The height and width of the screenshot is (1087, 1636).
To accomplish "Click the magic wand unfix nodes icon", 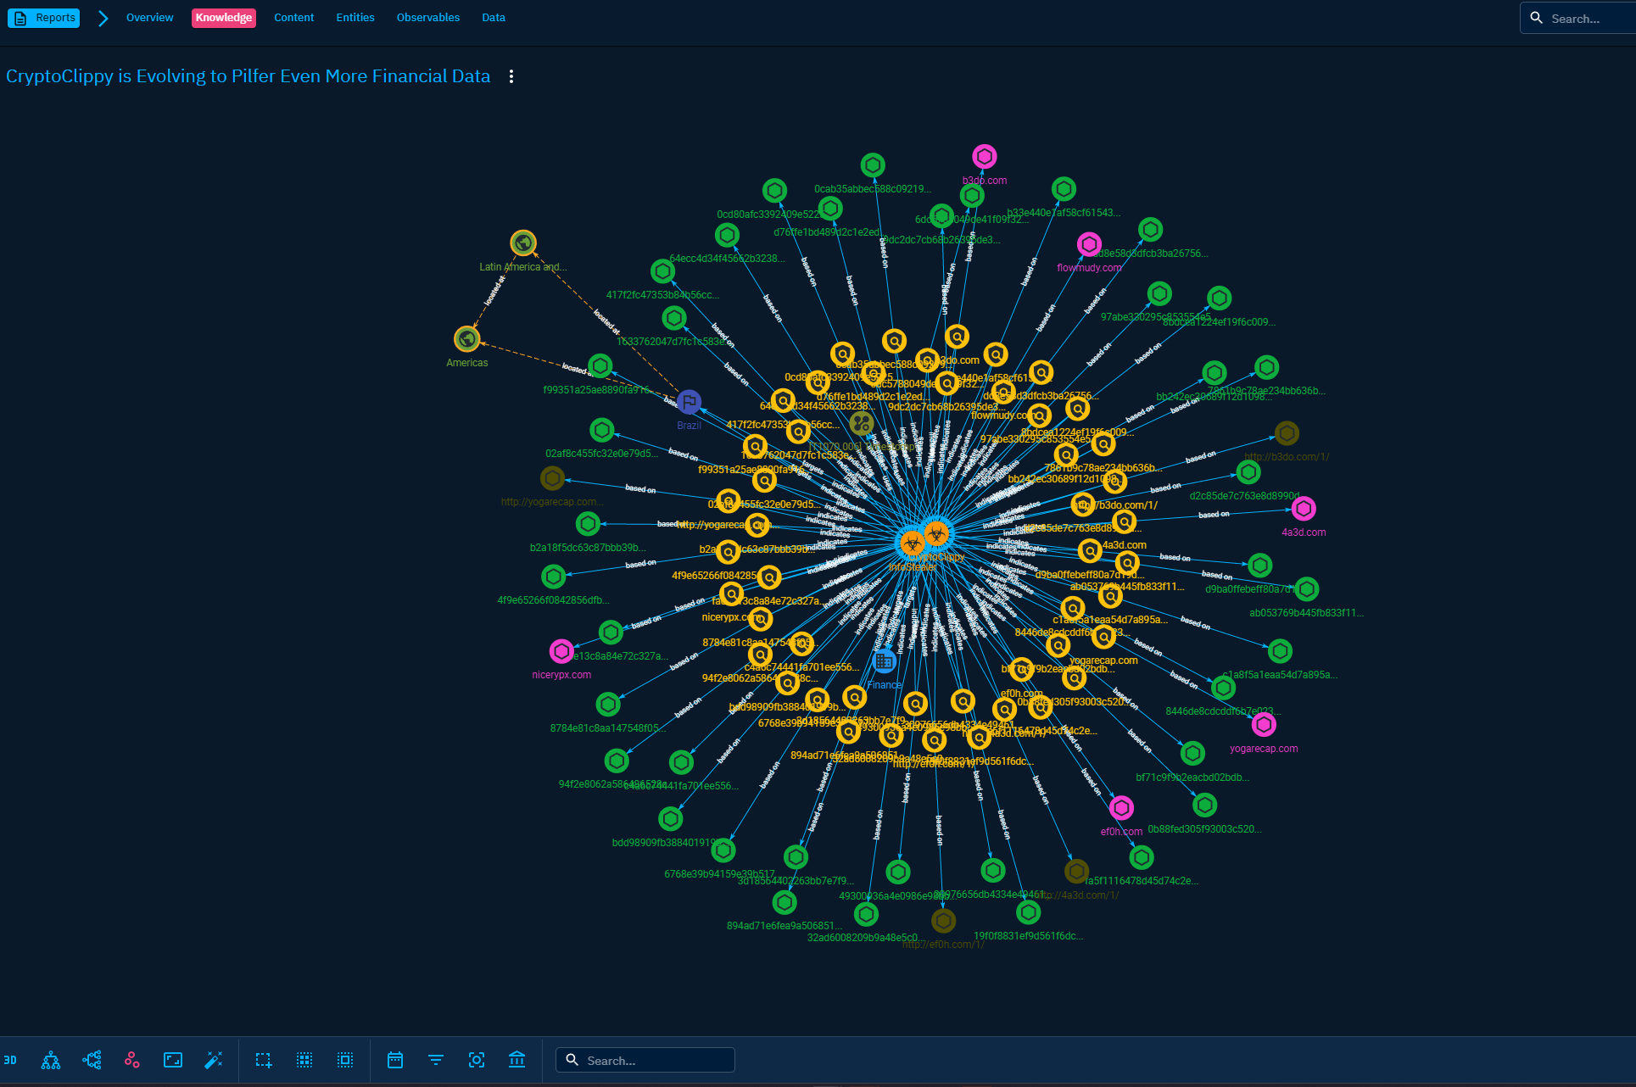I will click(x=214, y=1060).
